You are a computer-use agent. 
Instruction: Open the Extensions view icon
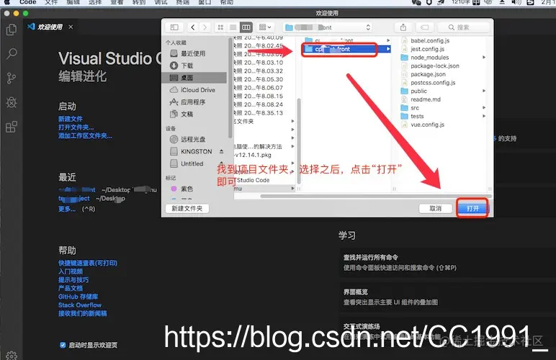(x=12, y=127)
